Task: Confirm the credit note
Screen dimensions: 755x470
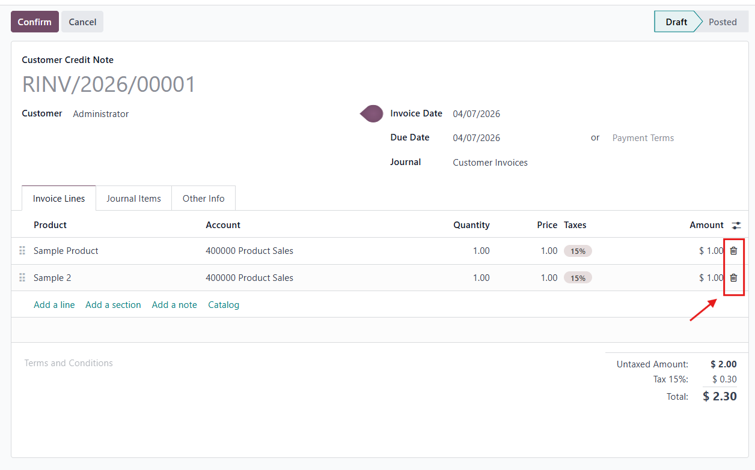Action: click(x=34, y=22)
